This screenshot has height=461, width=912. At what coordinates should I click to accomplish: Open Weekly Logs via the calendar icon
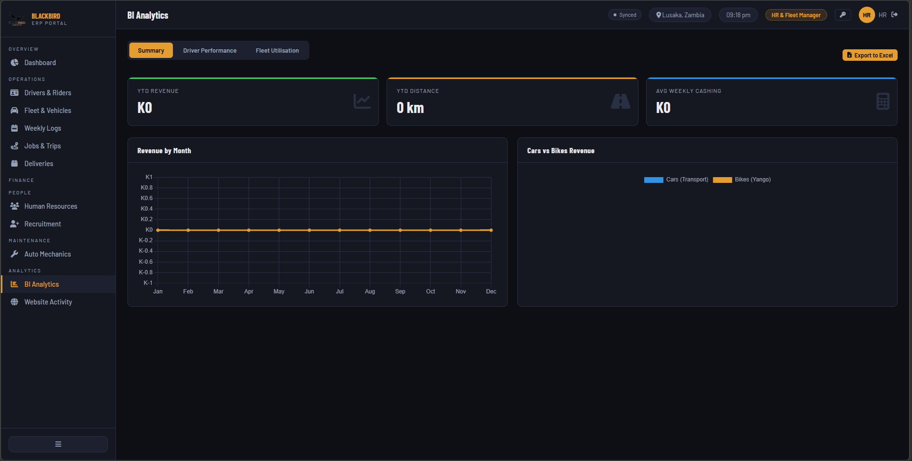point(15,128)
